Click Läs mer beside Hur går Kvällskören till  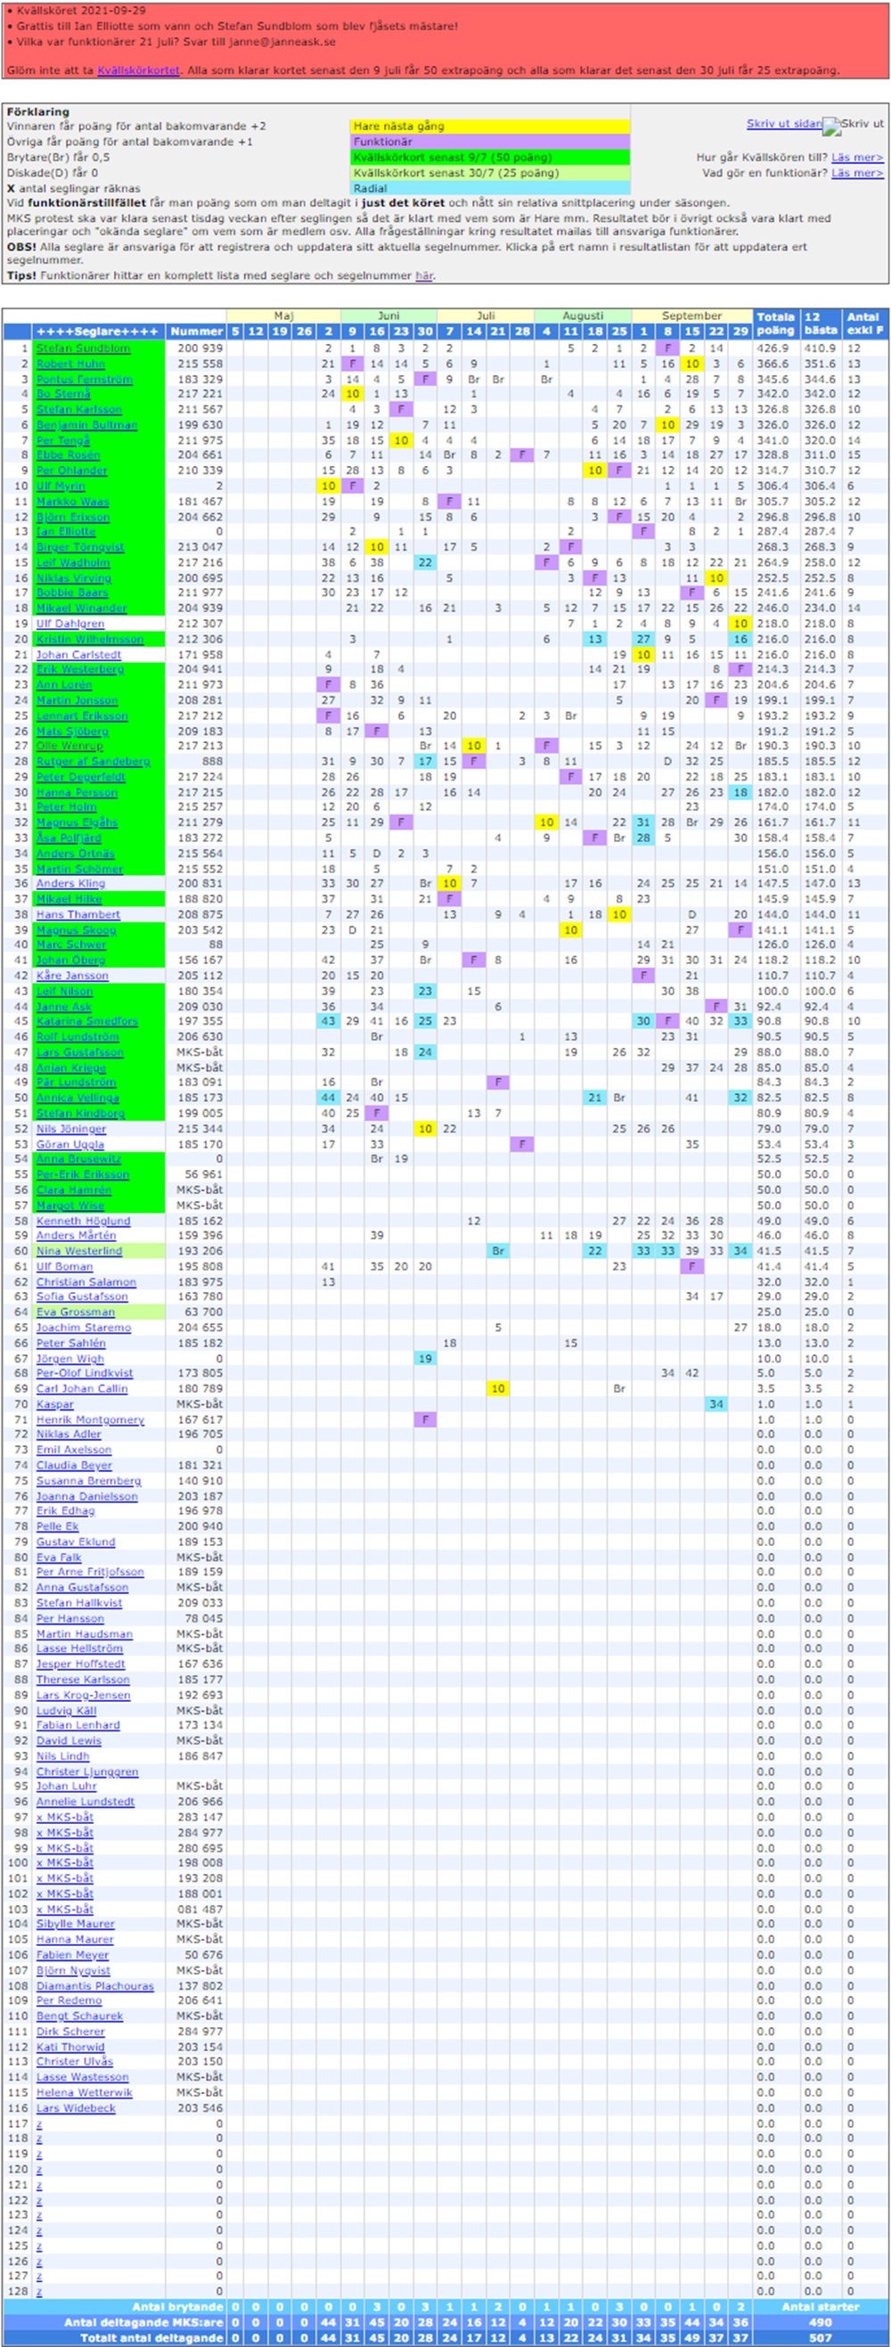pyautogui.click(x=856, y=158)
